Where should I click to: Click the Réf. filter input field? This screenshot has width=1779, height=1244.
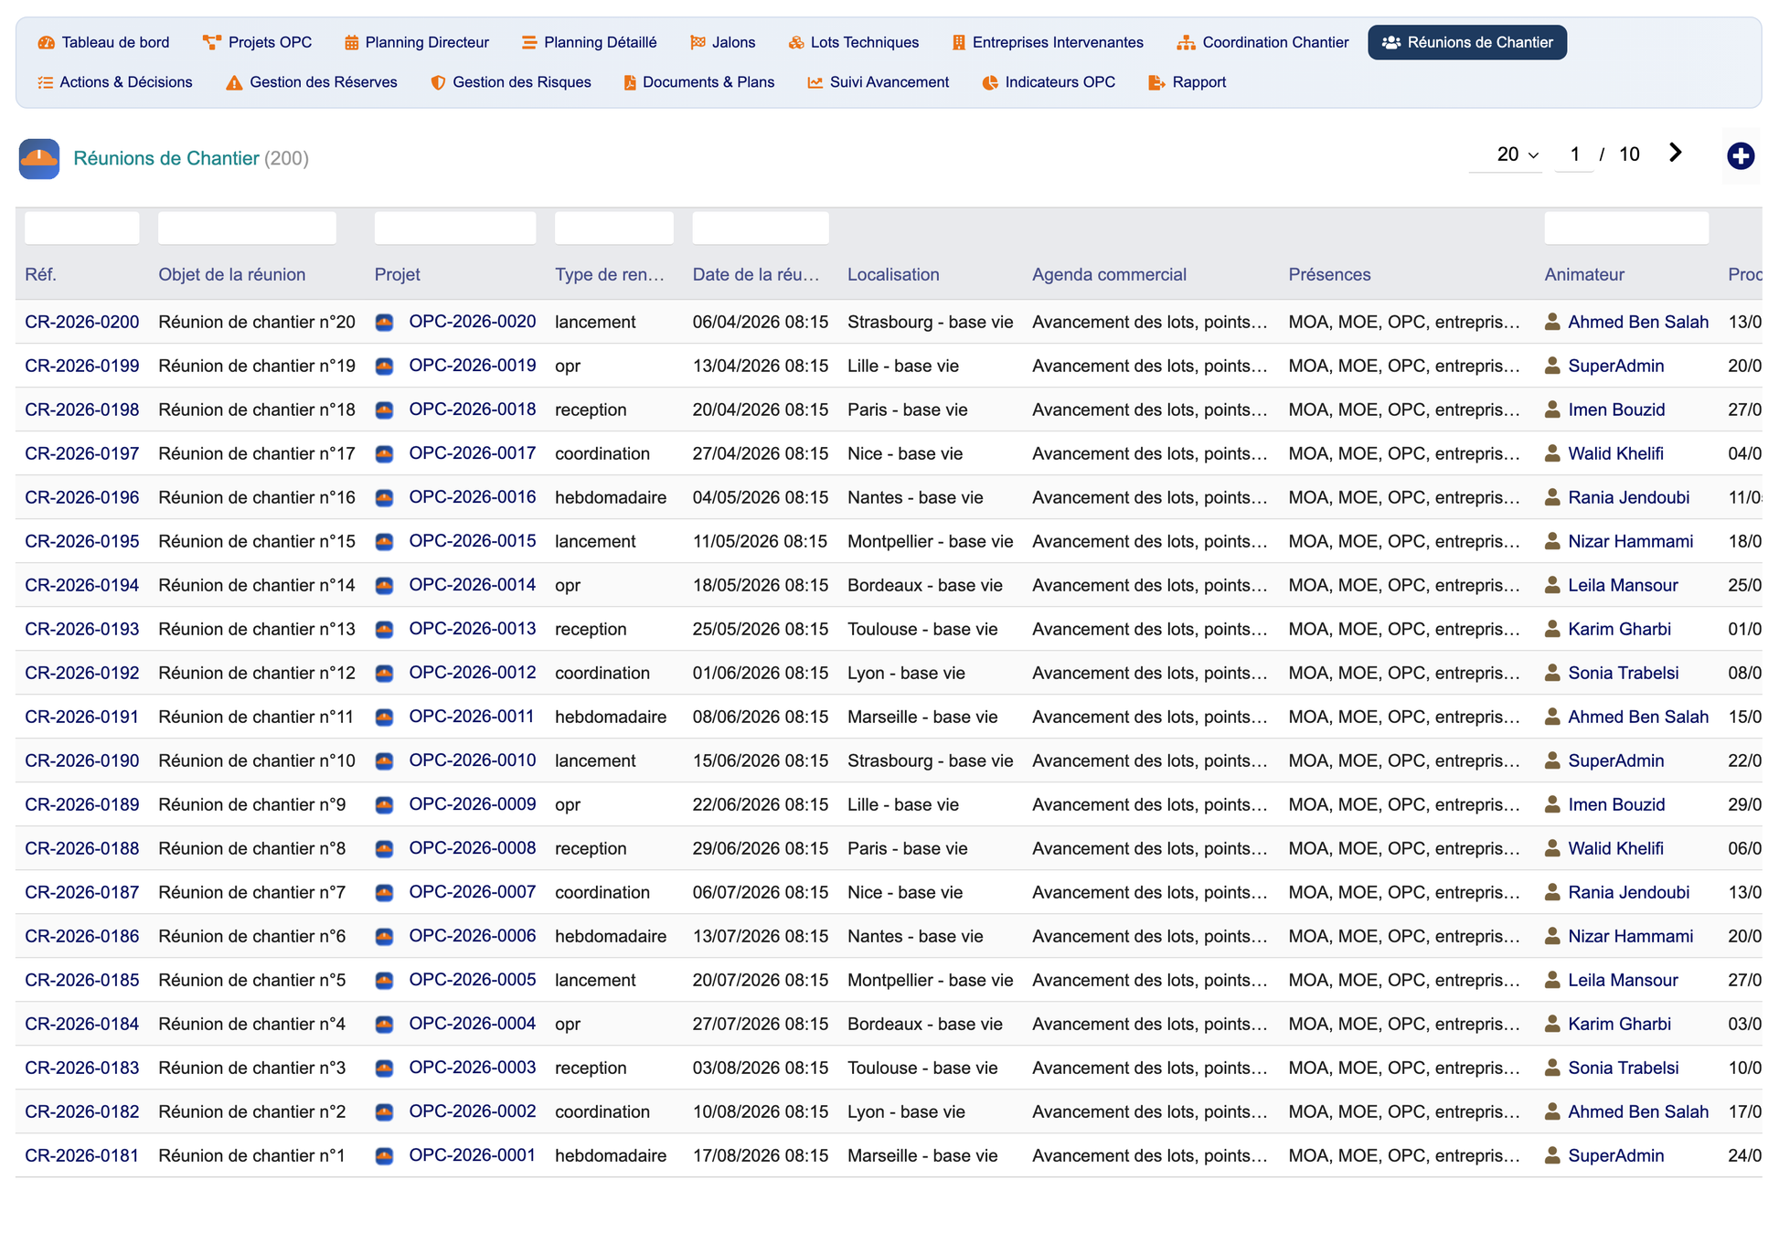pyautogui.click(x=82, y=228)
